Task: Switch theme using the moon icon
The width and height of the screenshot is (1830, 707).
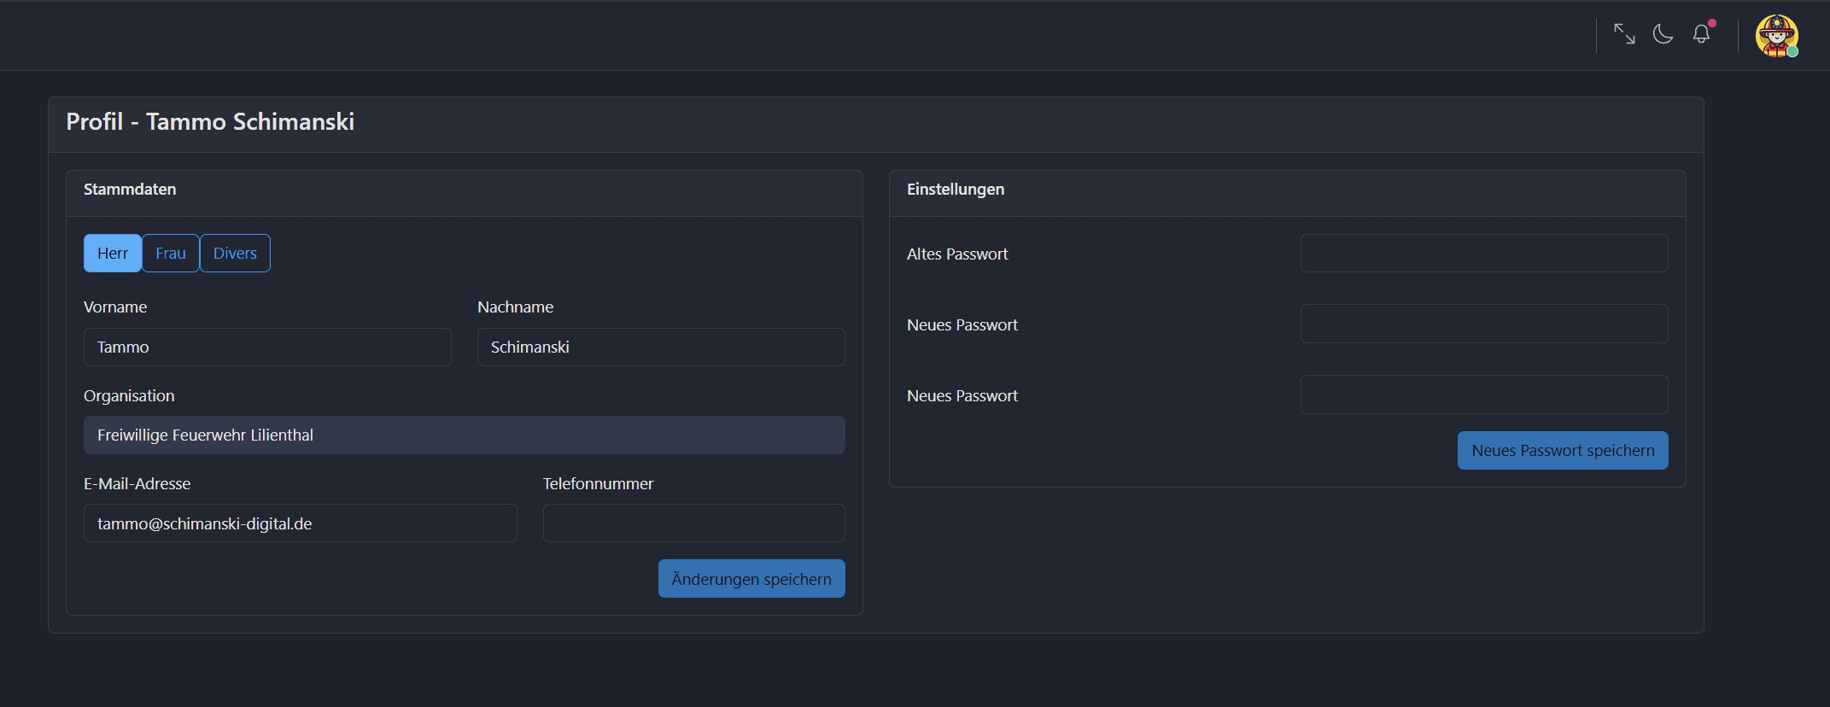Action: tap(1663, 34)
